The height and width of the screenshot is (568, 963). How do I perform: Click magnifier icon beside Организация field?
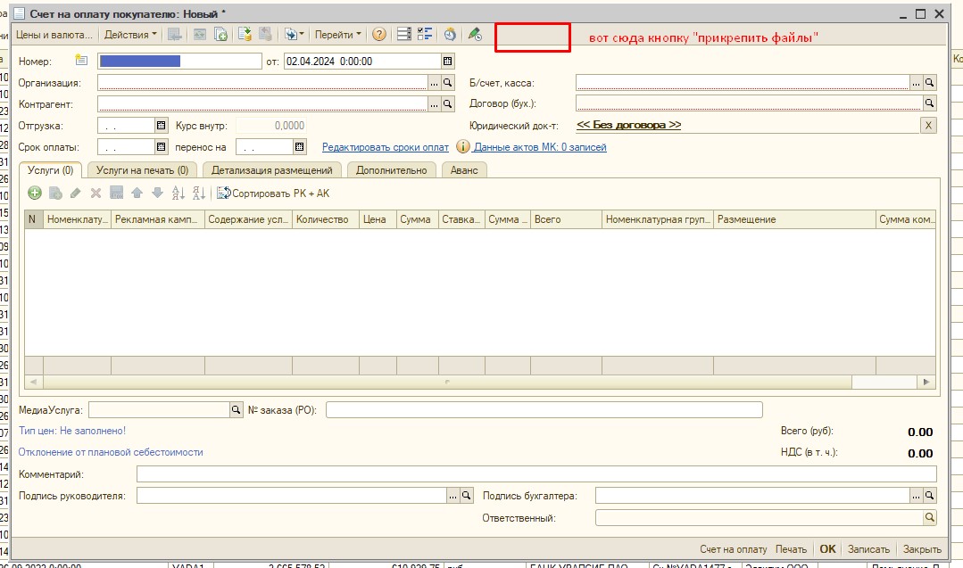pos(449,83)
